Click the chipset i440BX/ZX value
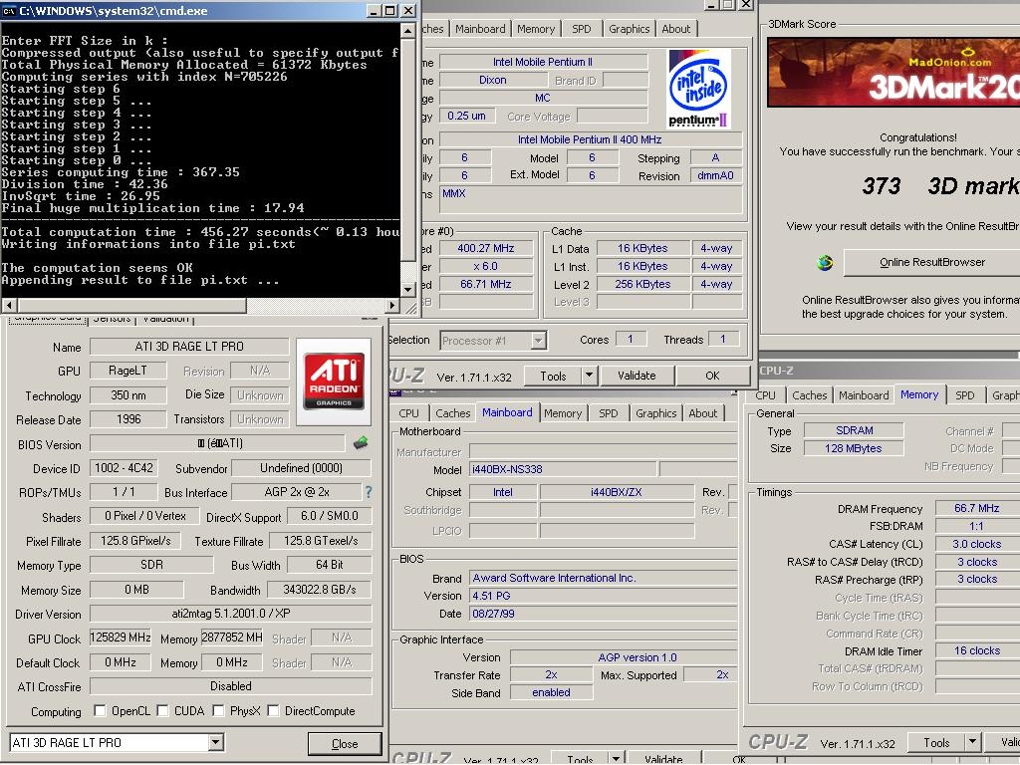The width and height of the screenshot is (1020, 765). (616, 492)
